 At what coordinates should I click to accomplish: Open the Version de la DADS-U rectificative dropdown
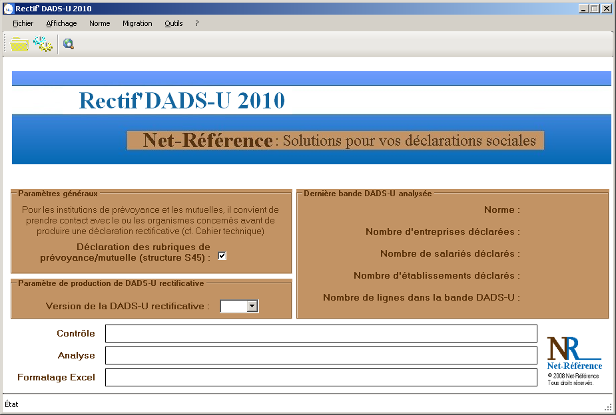(x=252, y=306)
